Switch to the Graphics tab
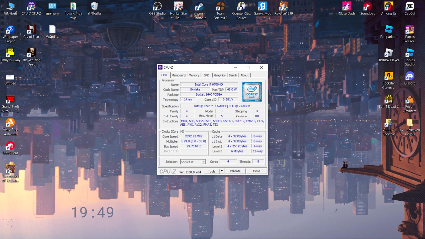 (x=220, y=75)
